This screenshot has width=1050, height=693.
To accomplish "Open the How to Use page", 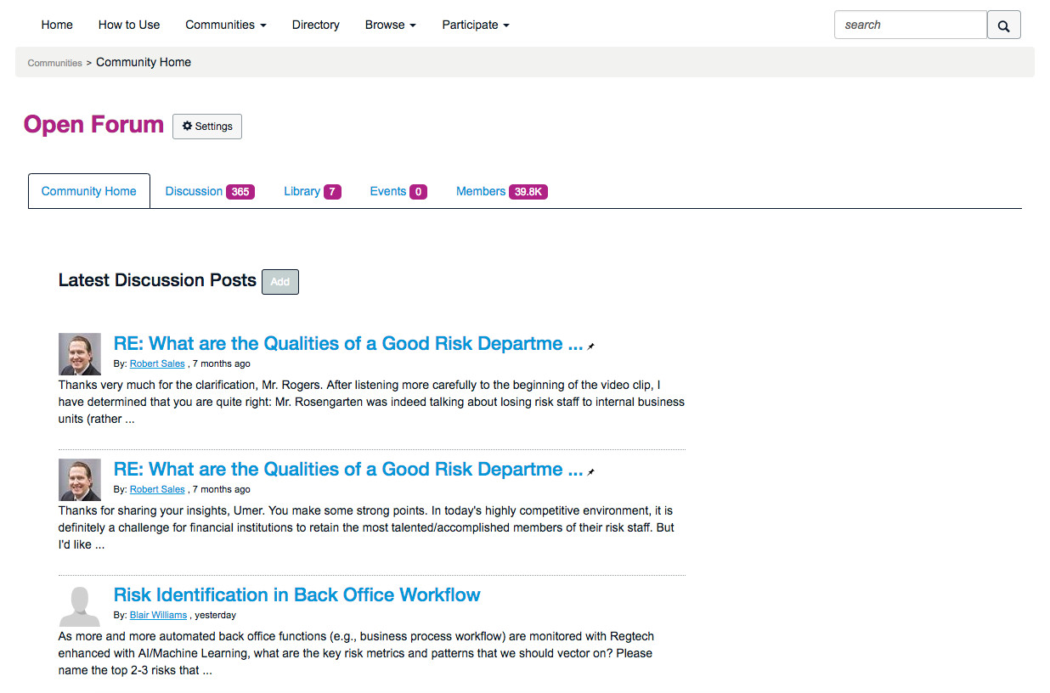I will point(129,25).
